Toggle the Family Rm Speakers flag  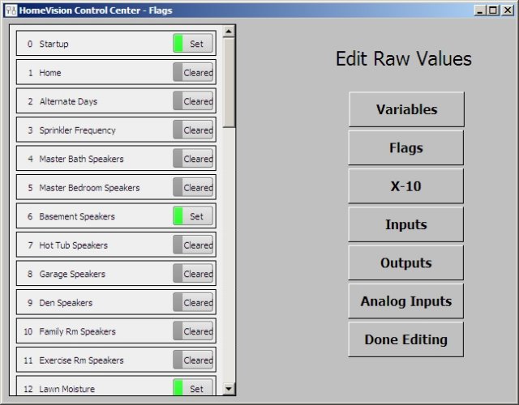193,331
